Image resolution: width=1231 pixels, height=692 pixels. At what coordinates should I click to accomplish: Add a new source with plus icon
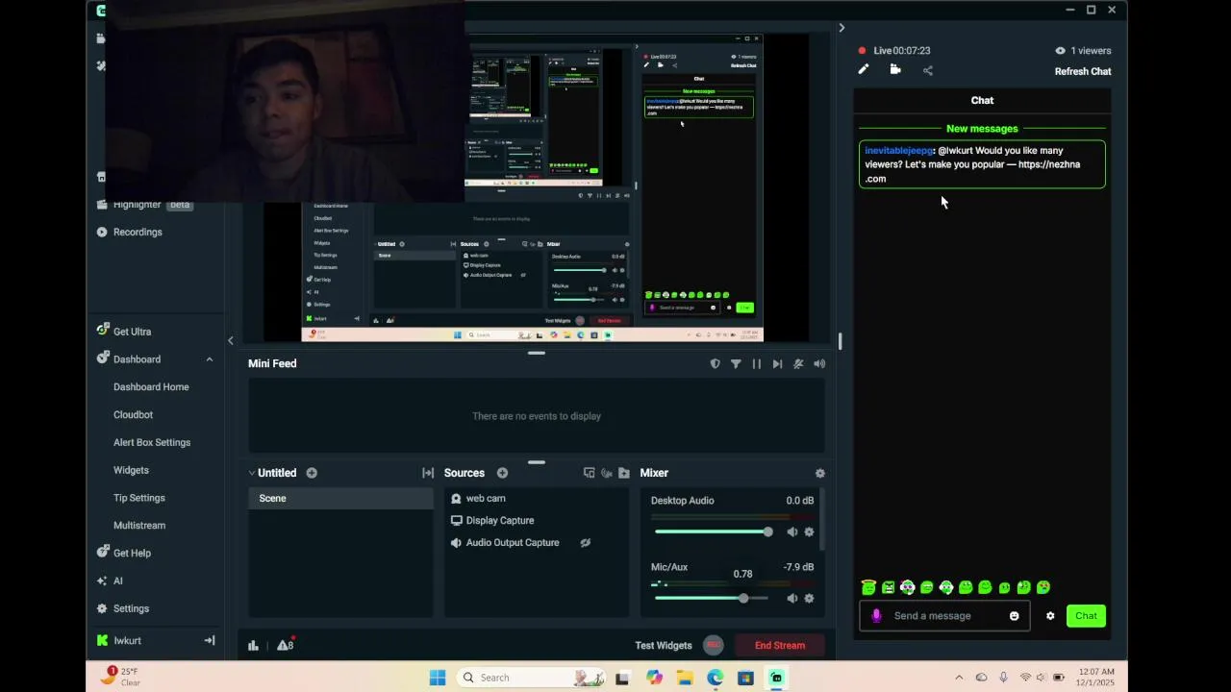click(x=502, y=473)
